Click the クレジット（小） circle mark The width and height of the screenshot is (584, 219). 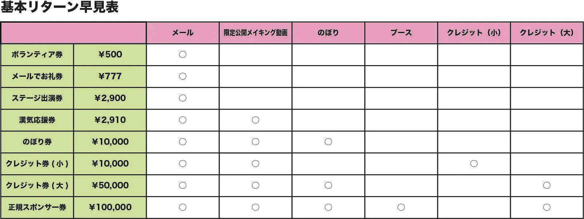(474, 164)
